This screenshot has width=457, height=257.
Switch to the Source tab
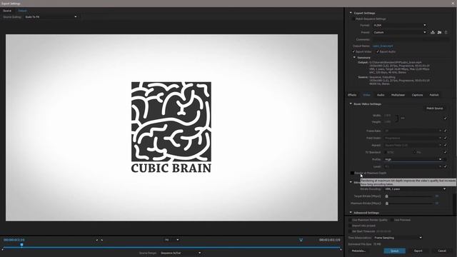point(7,11)
